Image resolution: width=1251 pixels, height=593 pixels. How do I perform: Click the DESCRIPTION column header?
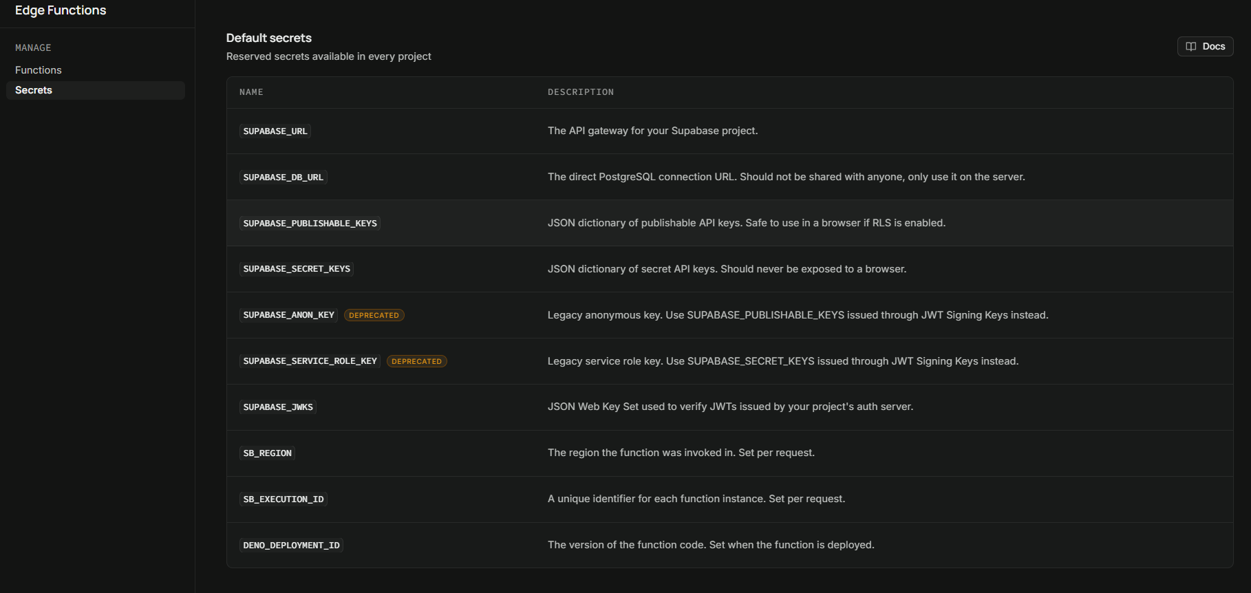(581, 92)
